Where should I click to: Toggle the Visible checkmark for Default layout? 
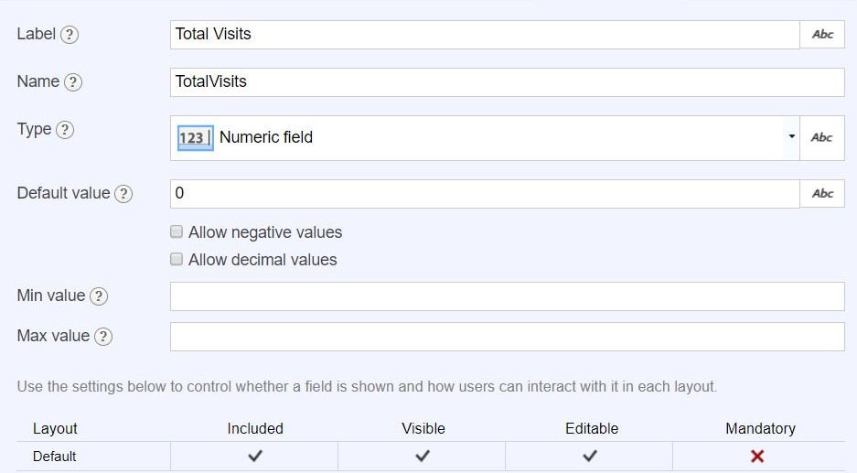423,456
